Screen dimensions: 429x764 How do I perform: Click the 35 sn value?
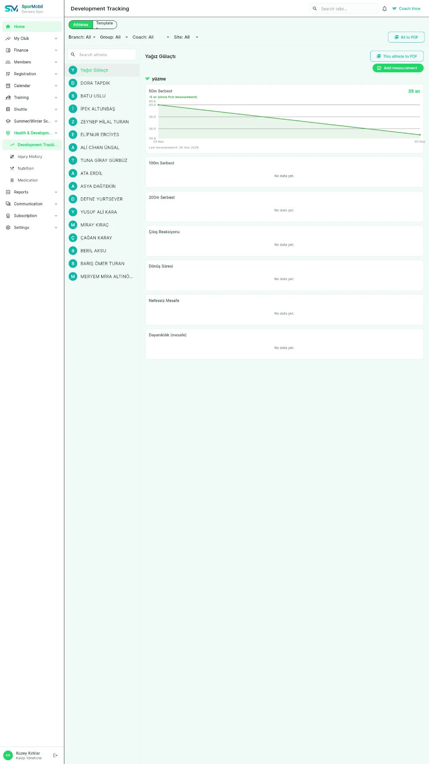[x=414, y=91]
